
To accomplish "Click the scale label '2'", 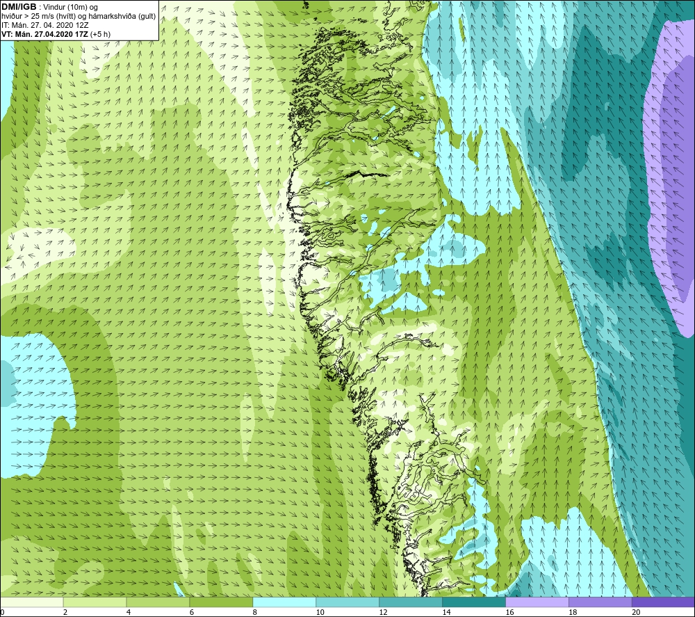I will 65,613.
